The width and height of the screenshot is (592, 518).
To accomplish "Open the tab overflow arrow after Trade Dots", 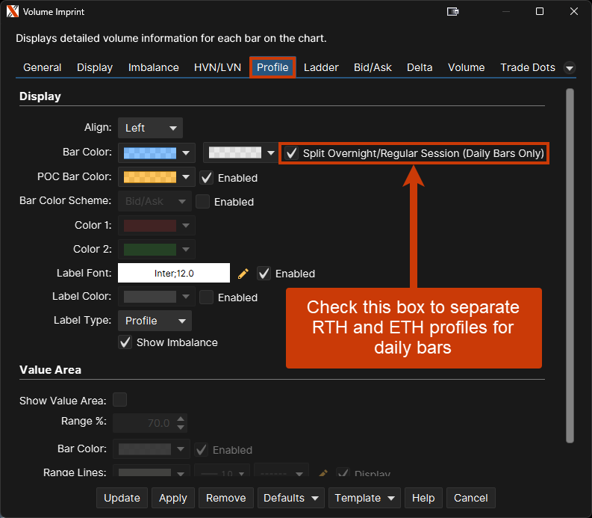I will coord(570,68).
